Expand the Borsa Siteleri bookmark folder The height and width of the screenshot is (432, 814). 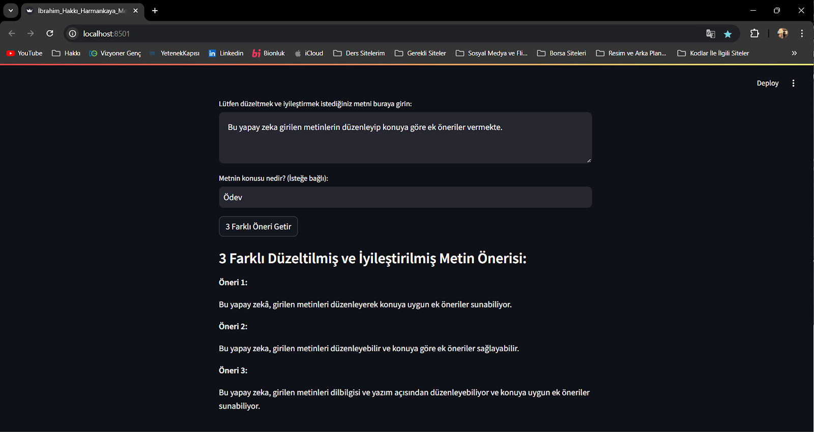tap(562, 53)
